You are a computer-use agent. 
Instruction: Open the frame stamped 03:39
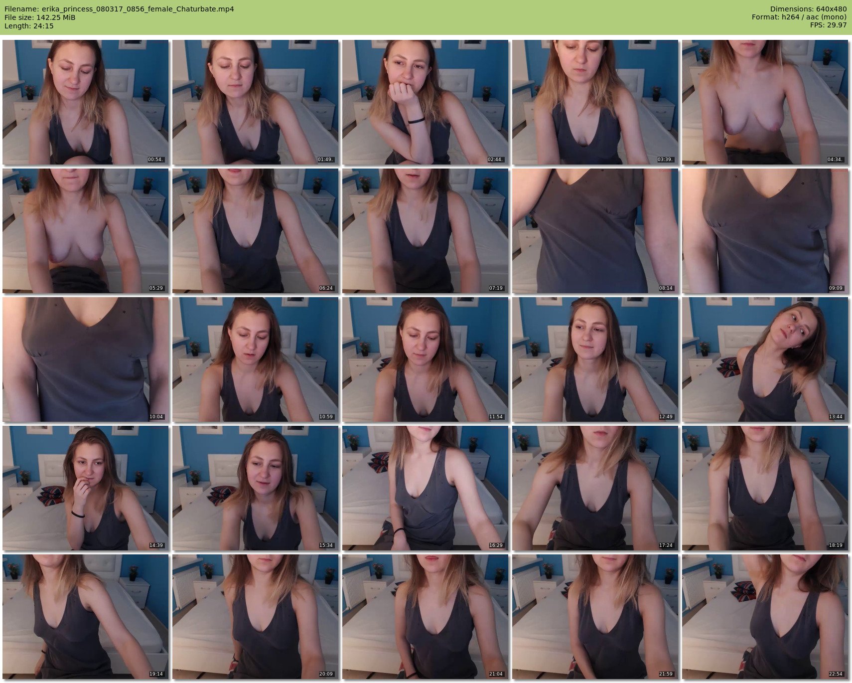pyautogui.click(x=595, y=102)
